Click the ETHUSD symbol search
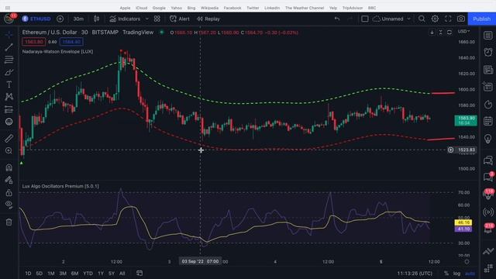Screen dimensions: 496x279 [36, 19]
